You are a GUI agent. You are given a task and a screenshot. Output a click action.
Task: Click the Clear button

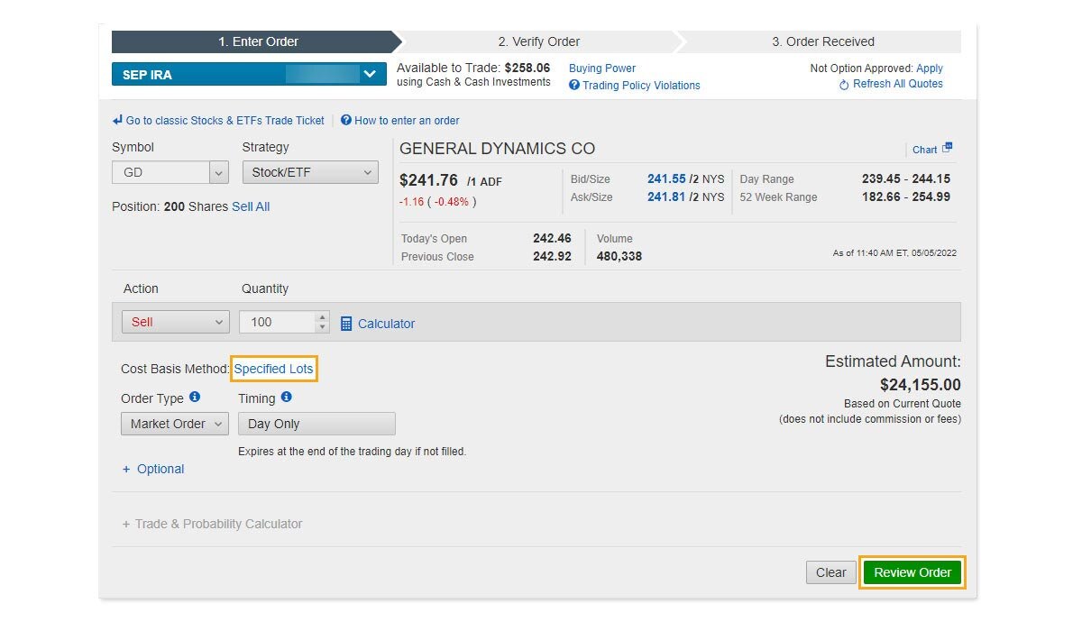coord(830,572)
